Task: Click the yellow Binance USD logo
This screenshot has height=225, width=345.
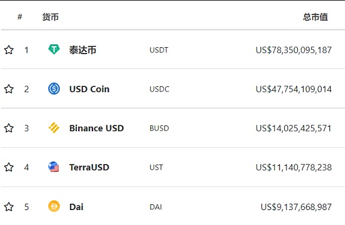Action: 54,128
